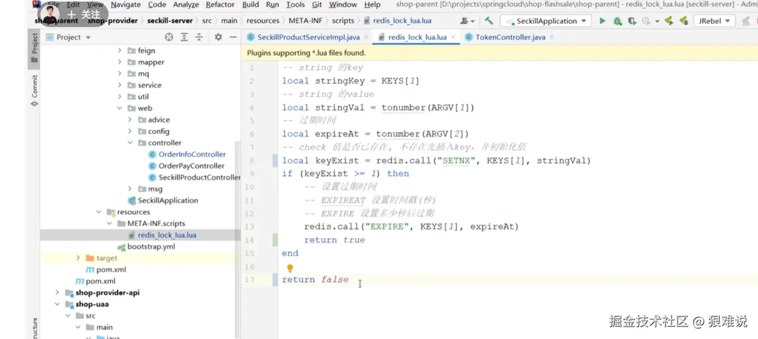Open the Refactor menu

(220, 4)
